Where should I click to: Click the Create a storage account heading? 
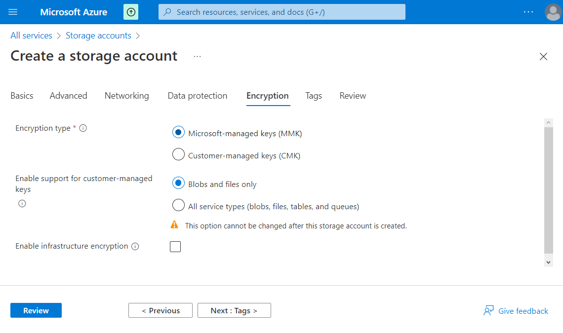point(94,56)
